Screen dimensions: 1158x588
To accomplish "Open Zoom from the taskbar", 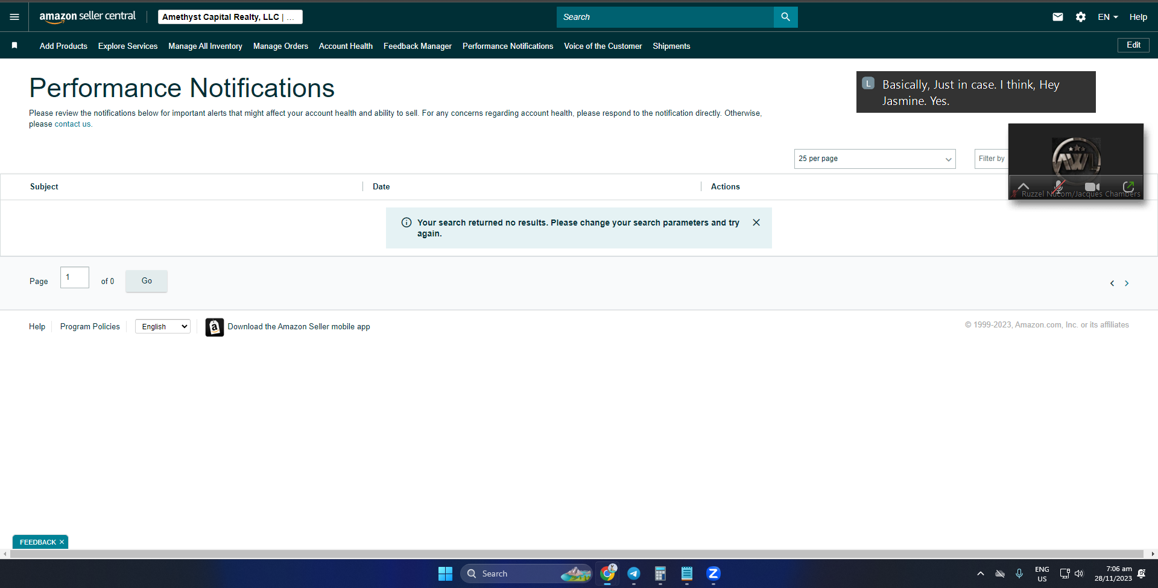I will pyautogui.click(x=713, y=574).
